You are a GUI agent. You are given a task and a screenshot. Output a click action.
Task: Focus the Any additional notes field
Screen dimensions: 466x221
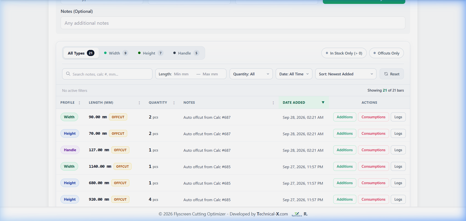point(233,23)
